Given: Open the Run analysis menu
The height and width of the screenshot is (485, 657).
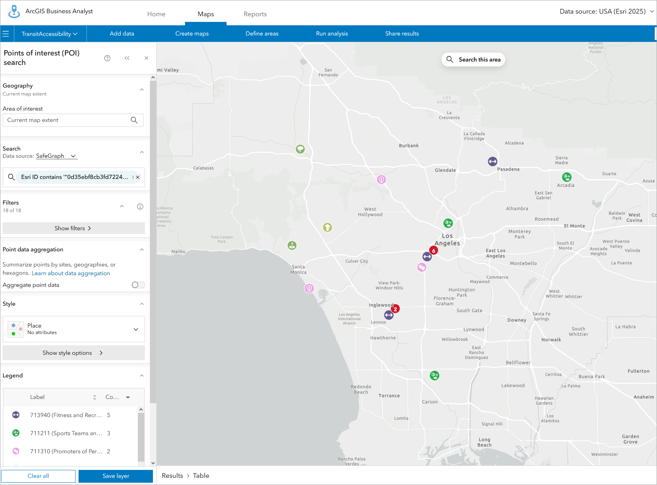Looking at the screenshot, I should click(x=332, y=34).
